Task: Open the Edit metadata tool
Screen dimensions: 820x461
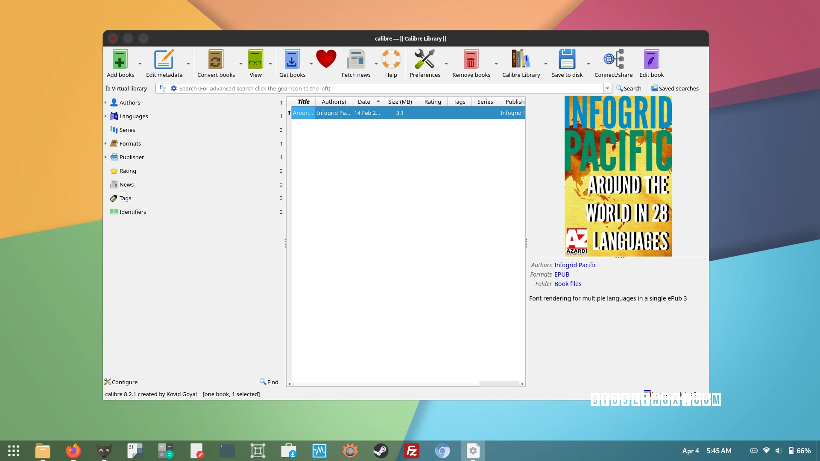Action: coord(164,60)
